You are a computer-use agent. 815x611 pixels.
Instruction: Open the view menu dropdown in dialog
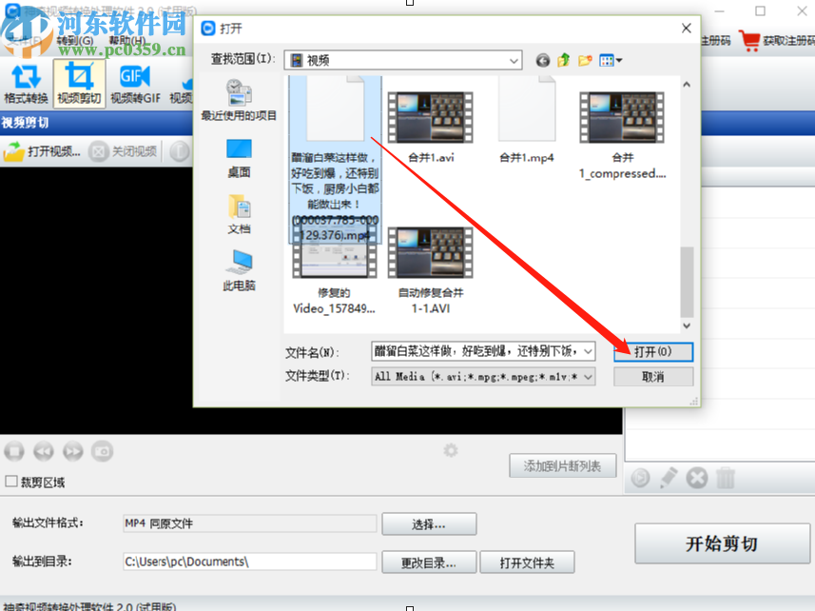[x=611, y=60]
